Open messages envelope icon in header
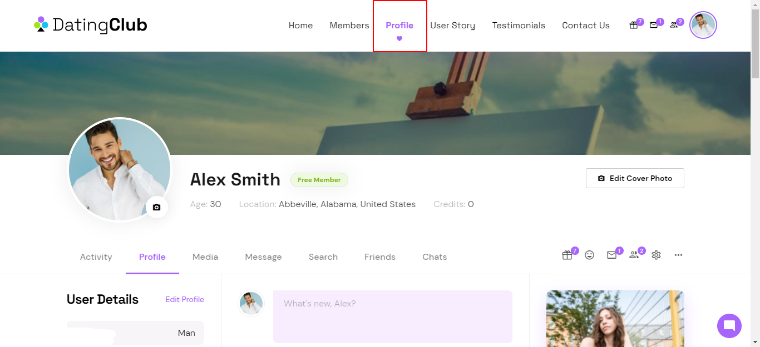The image size is (760, 347). point(654,25)
